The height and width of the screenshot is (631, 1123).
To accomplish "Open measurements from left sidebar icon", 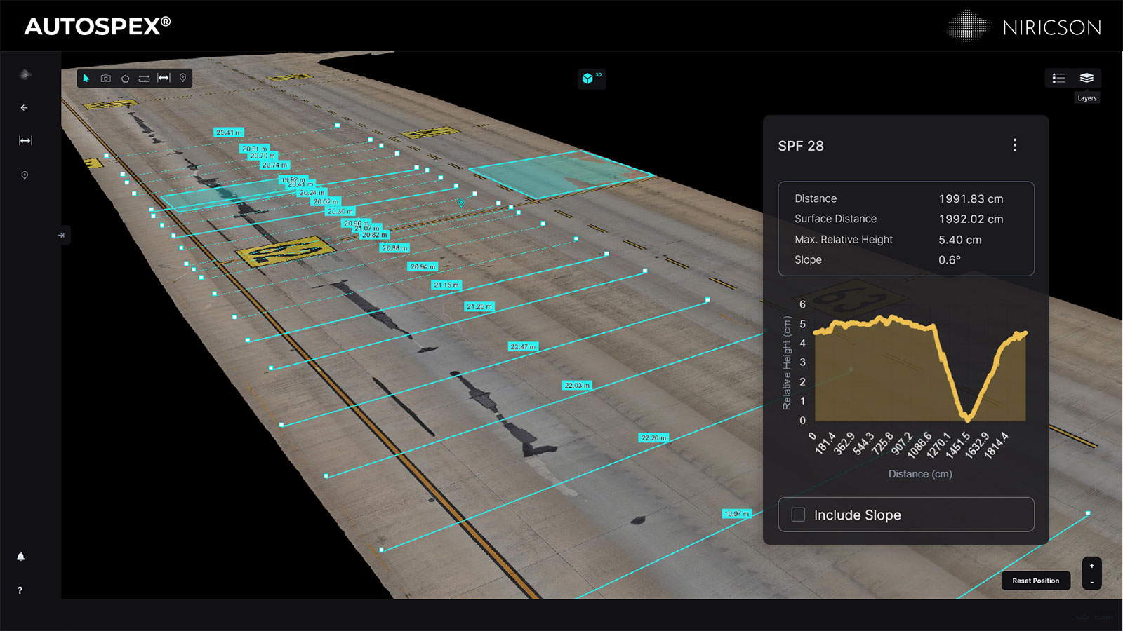I will pyautogui.click(x=25, y=141).
